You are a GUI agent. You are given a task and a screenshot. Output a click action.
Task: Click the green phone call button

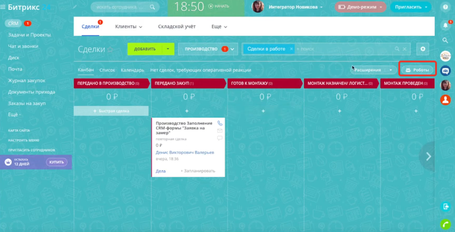point(445,224)
